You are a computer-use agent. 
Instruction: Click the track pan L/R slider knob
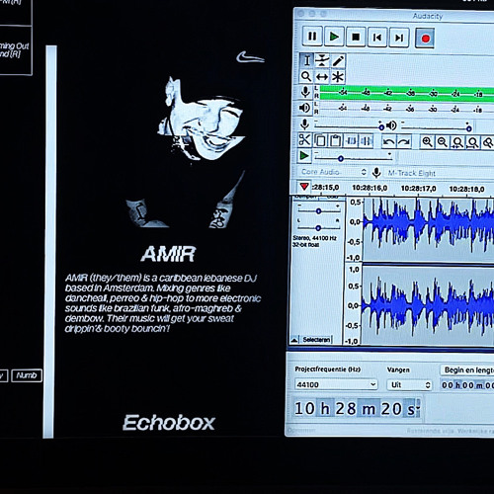pyautogui.click(x=318, y=227)
